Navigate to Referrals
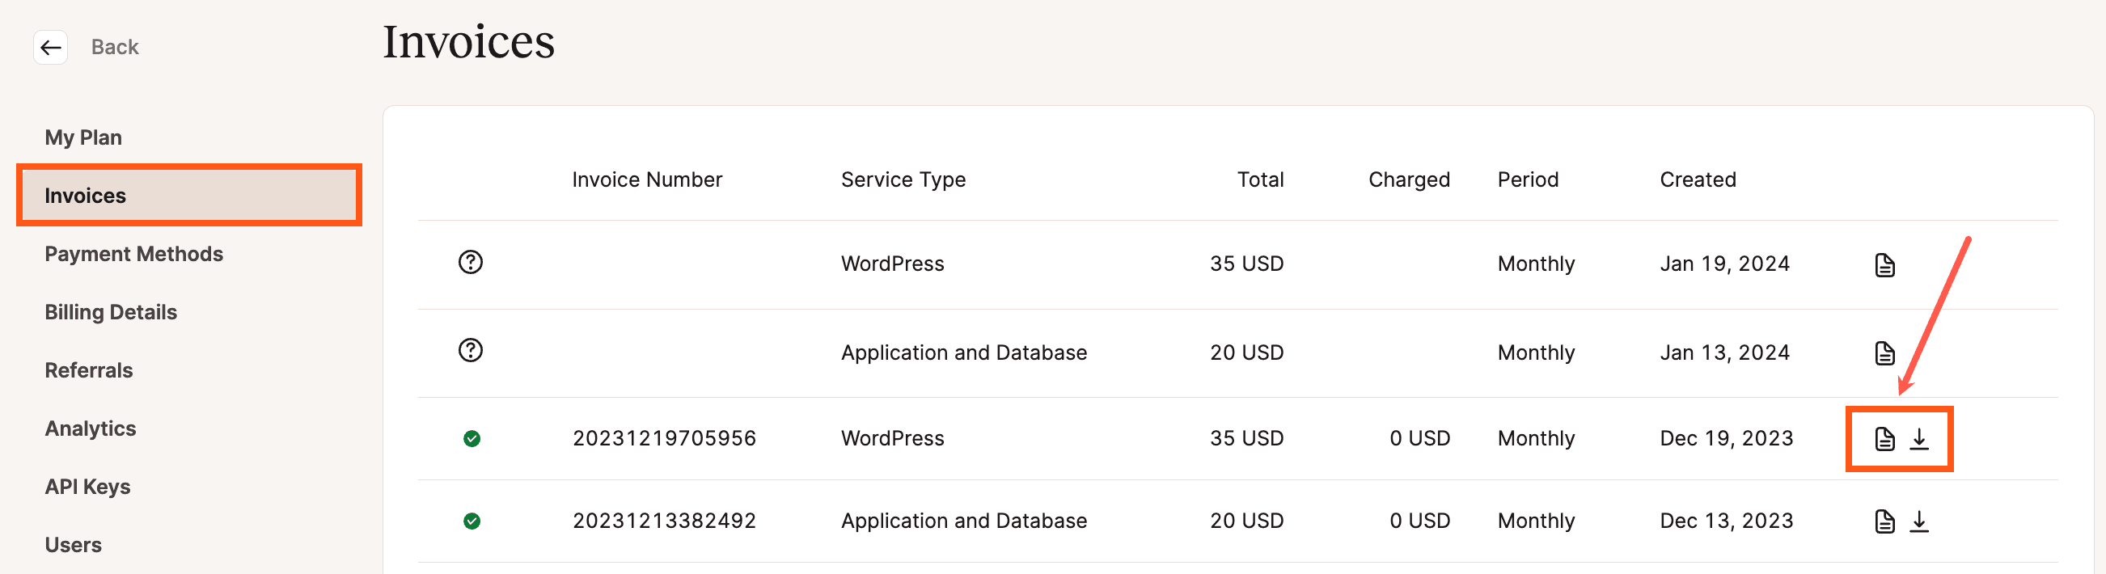This screenshot has height=574, width=2106. pyautogui.click(x=88, y=370)
